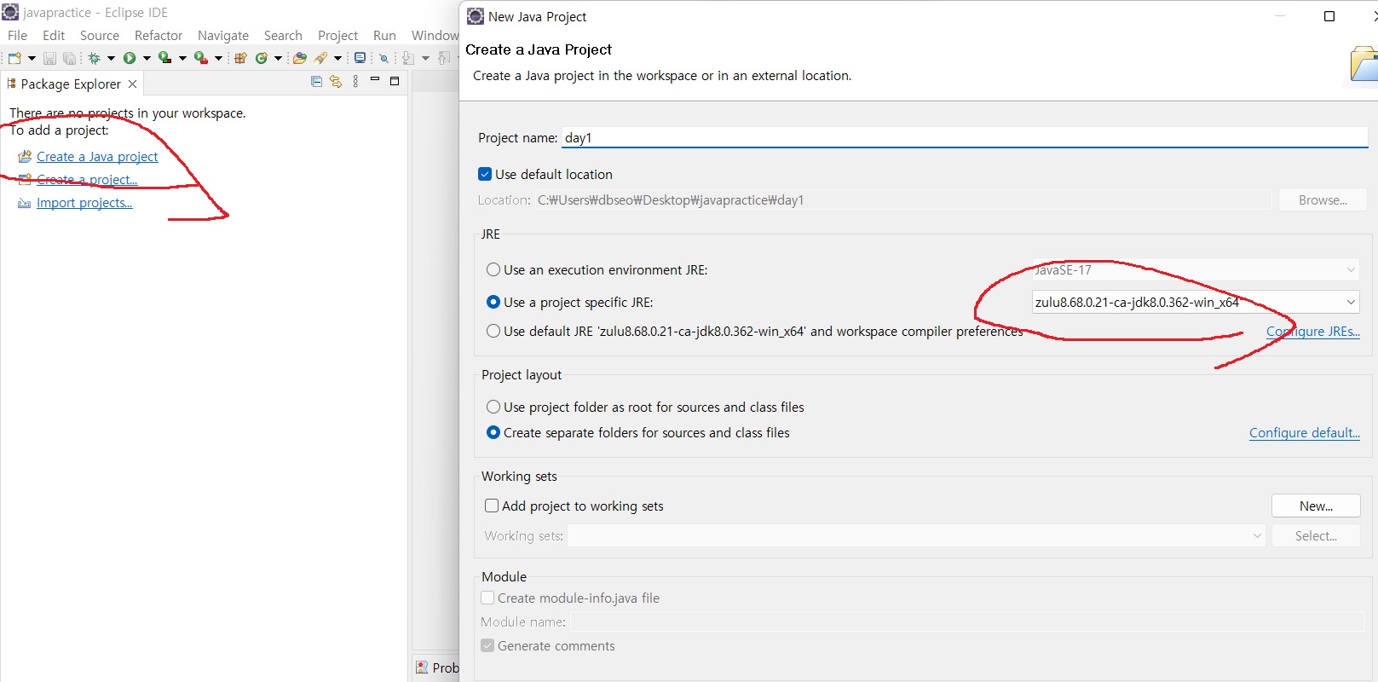This screenshot has width=1378, height=682.
Task: Expand the Coverage dropdown arrow
Action: pos(182,58)
